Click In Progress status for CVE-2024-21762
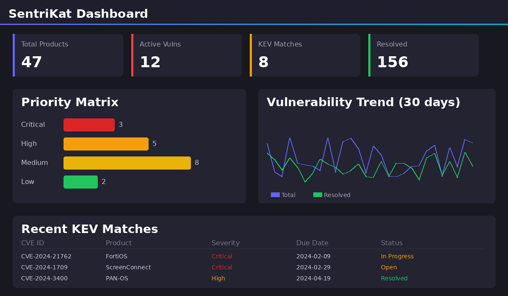The image size is (508, 296). coord(397,256)
